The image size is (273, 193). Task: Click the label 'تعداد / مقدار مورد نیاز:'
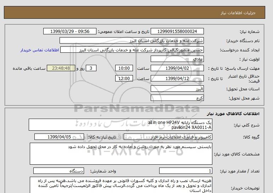(240, 171)
